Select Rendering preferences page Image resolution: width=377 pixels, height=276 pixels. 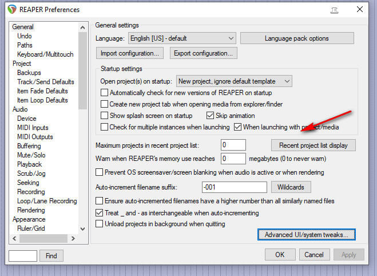pyautogui.click(x=31, y=210)
